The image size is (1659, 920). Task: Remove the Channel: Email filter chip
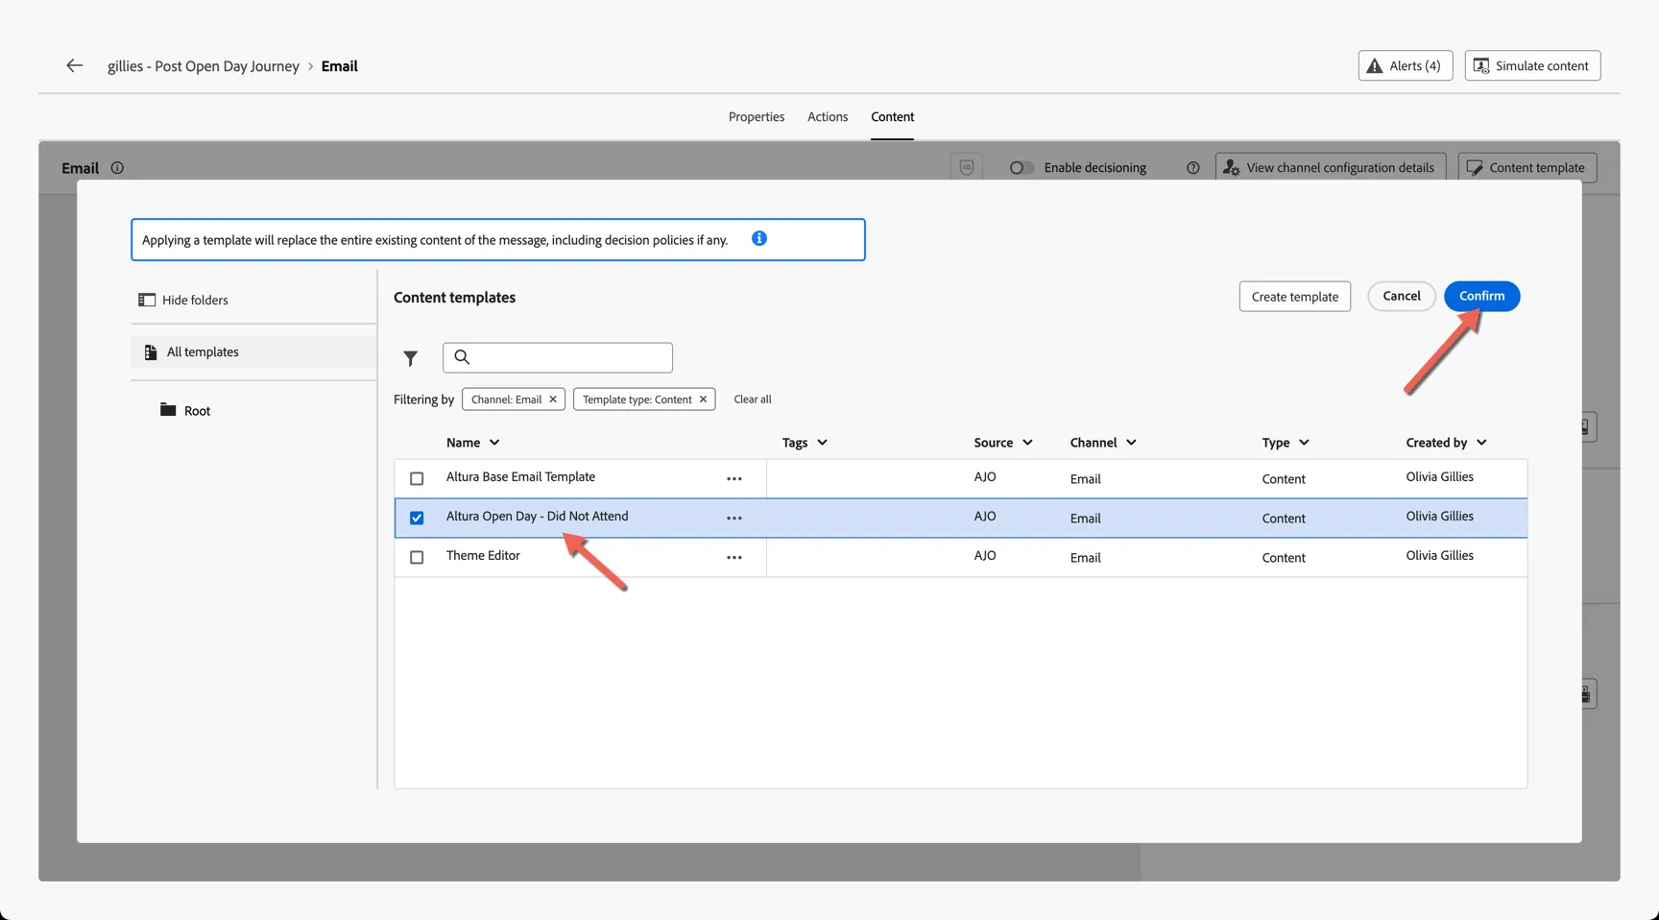point(553,399)
